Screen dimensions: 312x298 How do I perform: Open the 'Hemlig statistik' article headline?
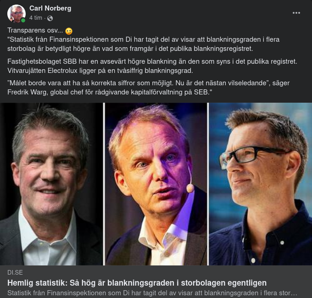click(x=137, y=282)
